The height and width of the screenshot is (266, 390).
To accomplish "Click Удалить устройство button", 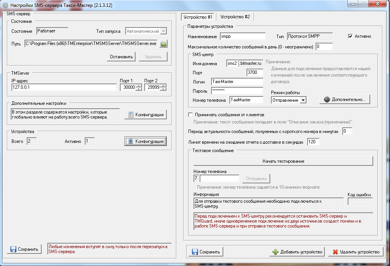I will [x=356, y=252].
